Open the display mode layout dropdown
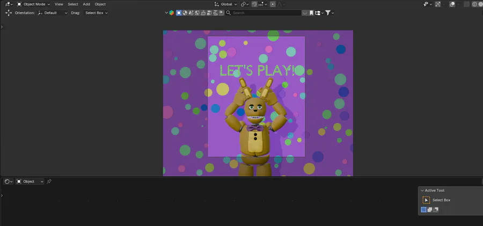The image size is (483, 226). pos(319,13)
